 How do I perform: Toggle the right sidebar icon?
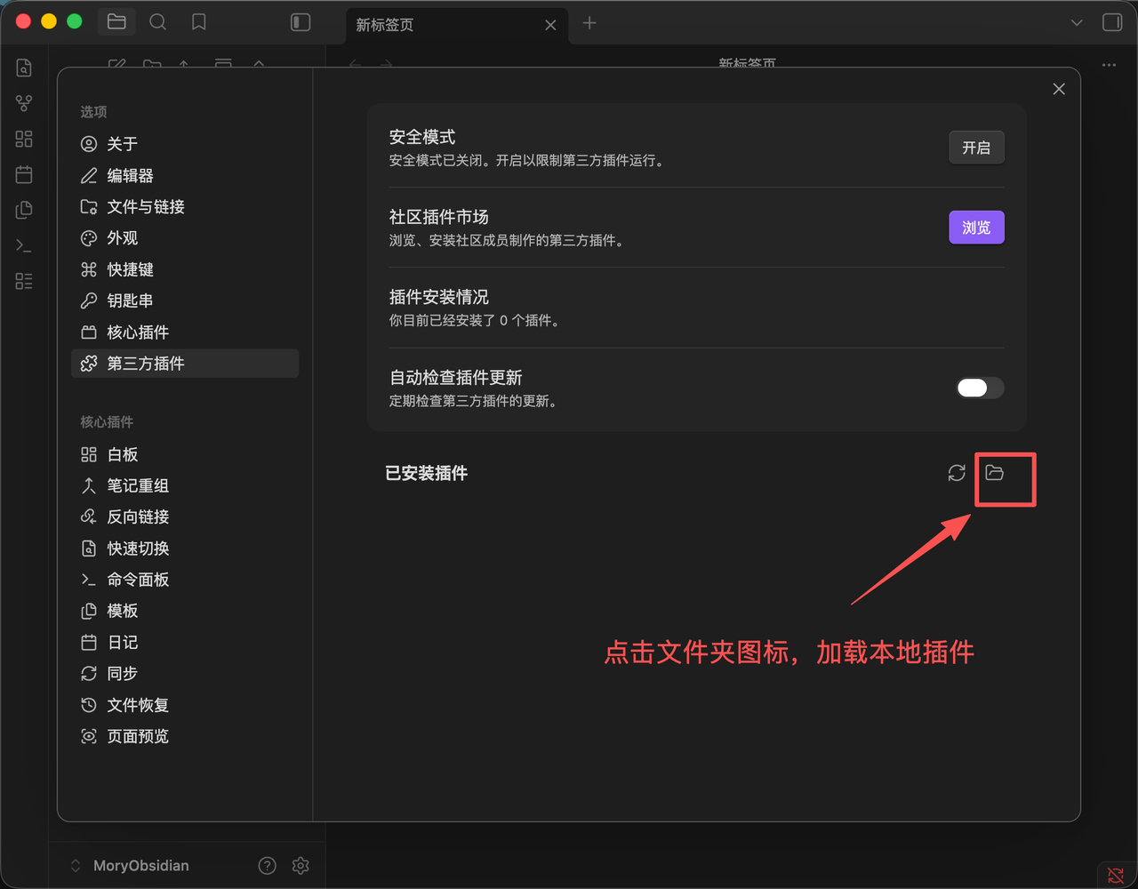point(1112,22)
